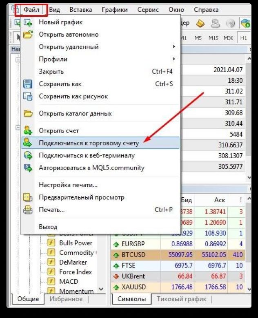This screenshot has width=258, height=318.
Task: Open the Файл menu
Action: click(31, 10)
